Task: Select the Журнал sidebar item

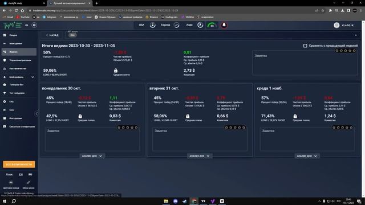Action: (x=19, y=52)
